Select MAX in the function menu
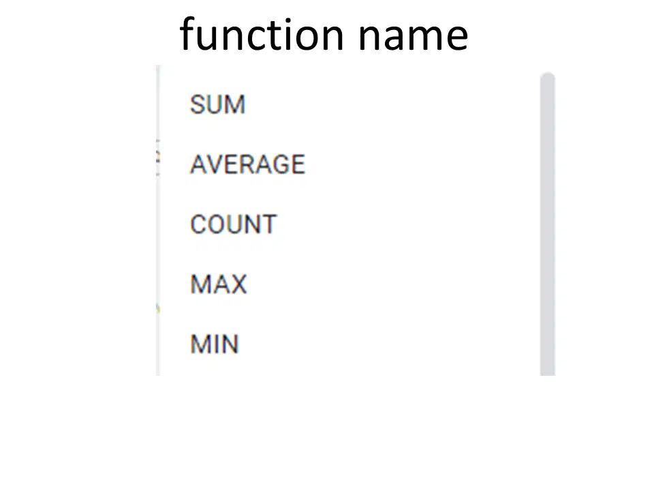This screenshot has width=654, height=491. pos(219,284)
